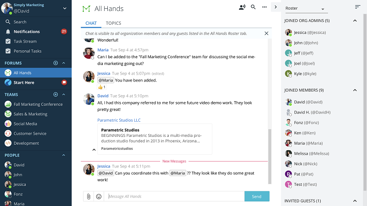This screenshot has width=367, height=206.
Task: Focus the Message All Hands input field
Action: click(174, 196)
